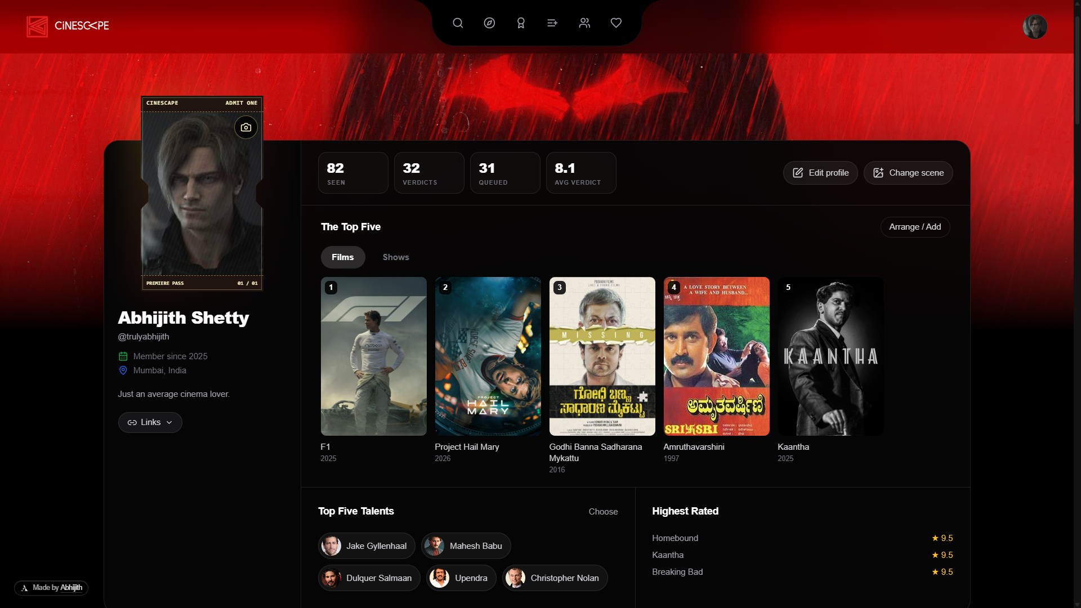Click the Change scene button

click(908, 173)
